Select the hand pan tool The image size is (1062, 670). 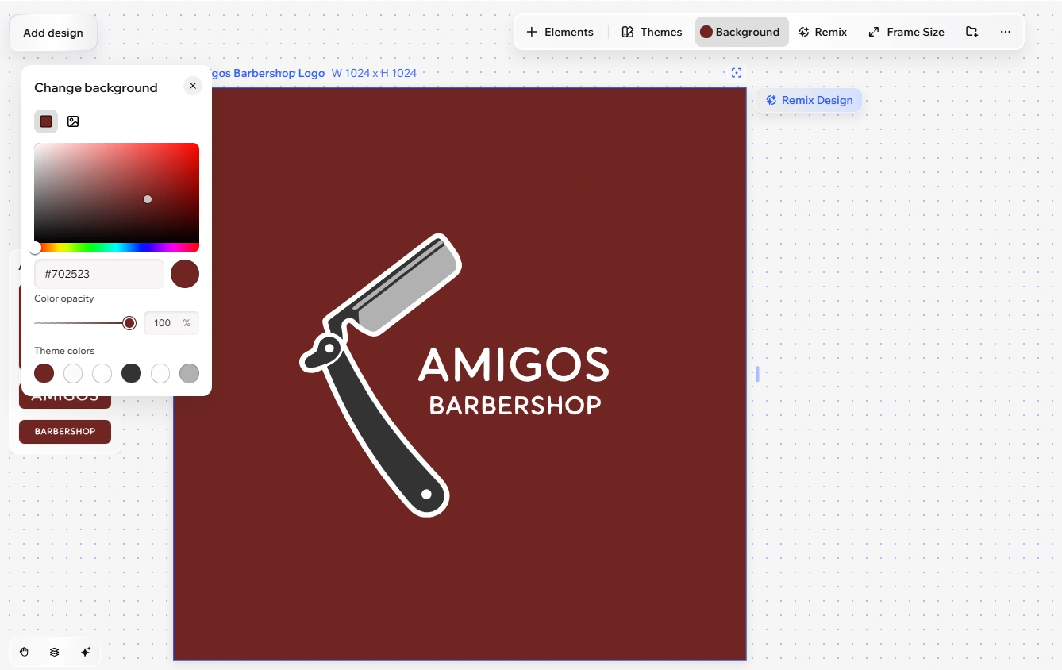pyautogui.click(x=24, y=652)
